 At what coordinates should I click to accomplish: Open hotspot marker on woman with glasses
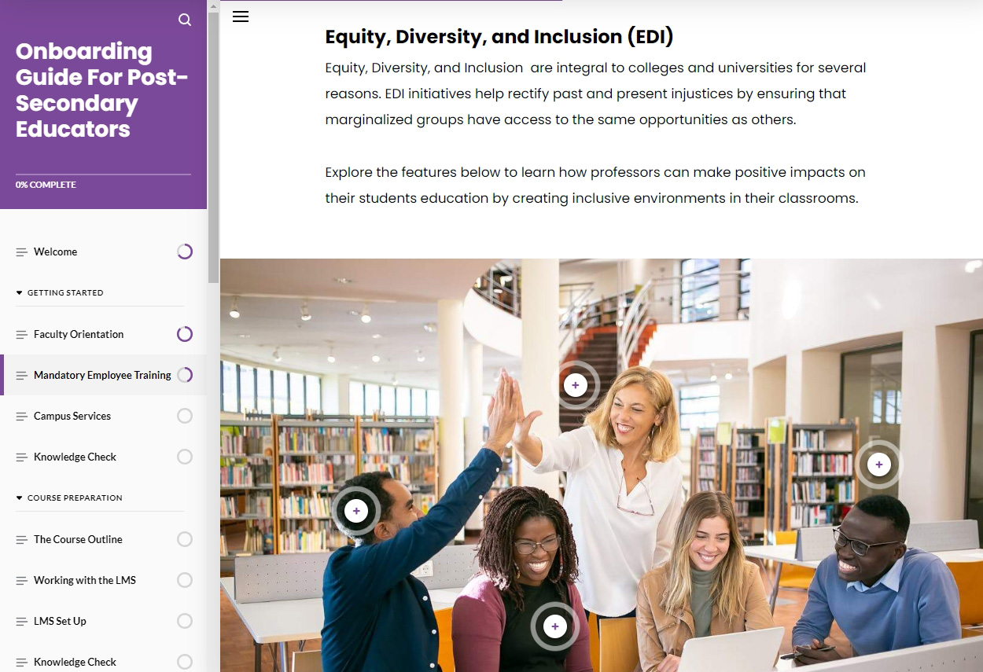point(555,626)
